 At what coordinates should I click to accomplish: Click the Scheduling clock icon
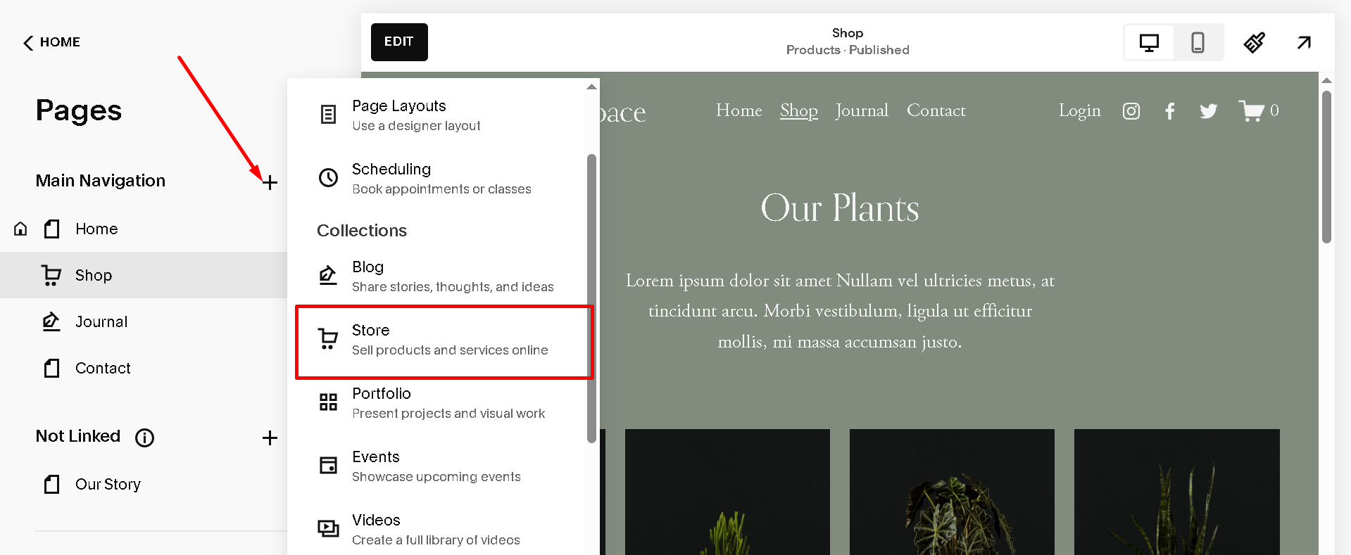pos(328,177)
